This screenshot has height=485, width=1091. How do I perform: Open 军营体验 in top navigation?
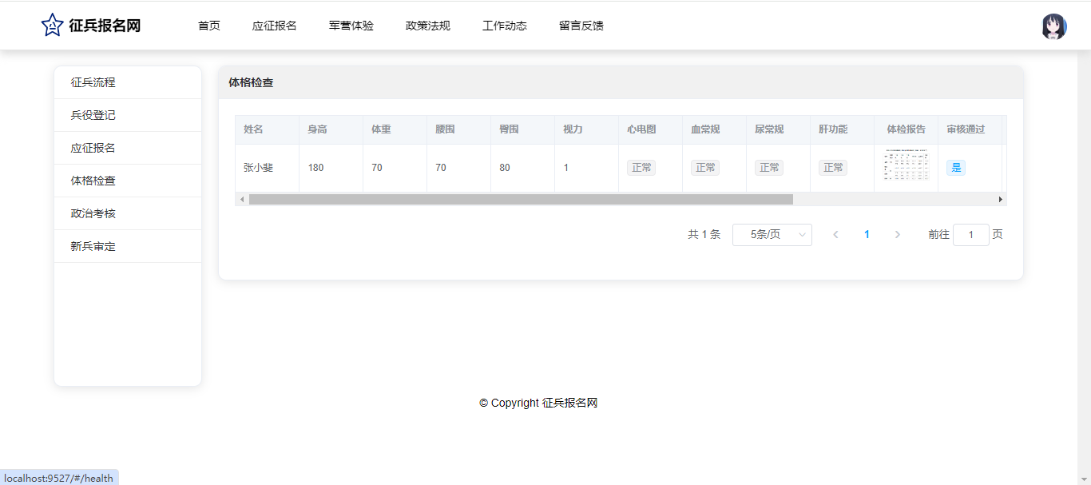tap(351, 26)
